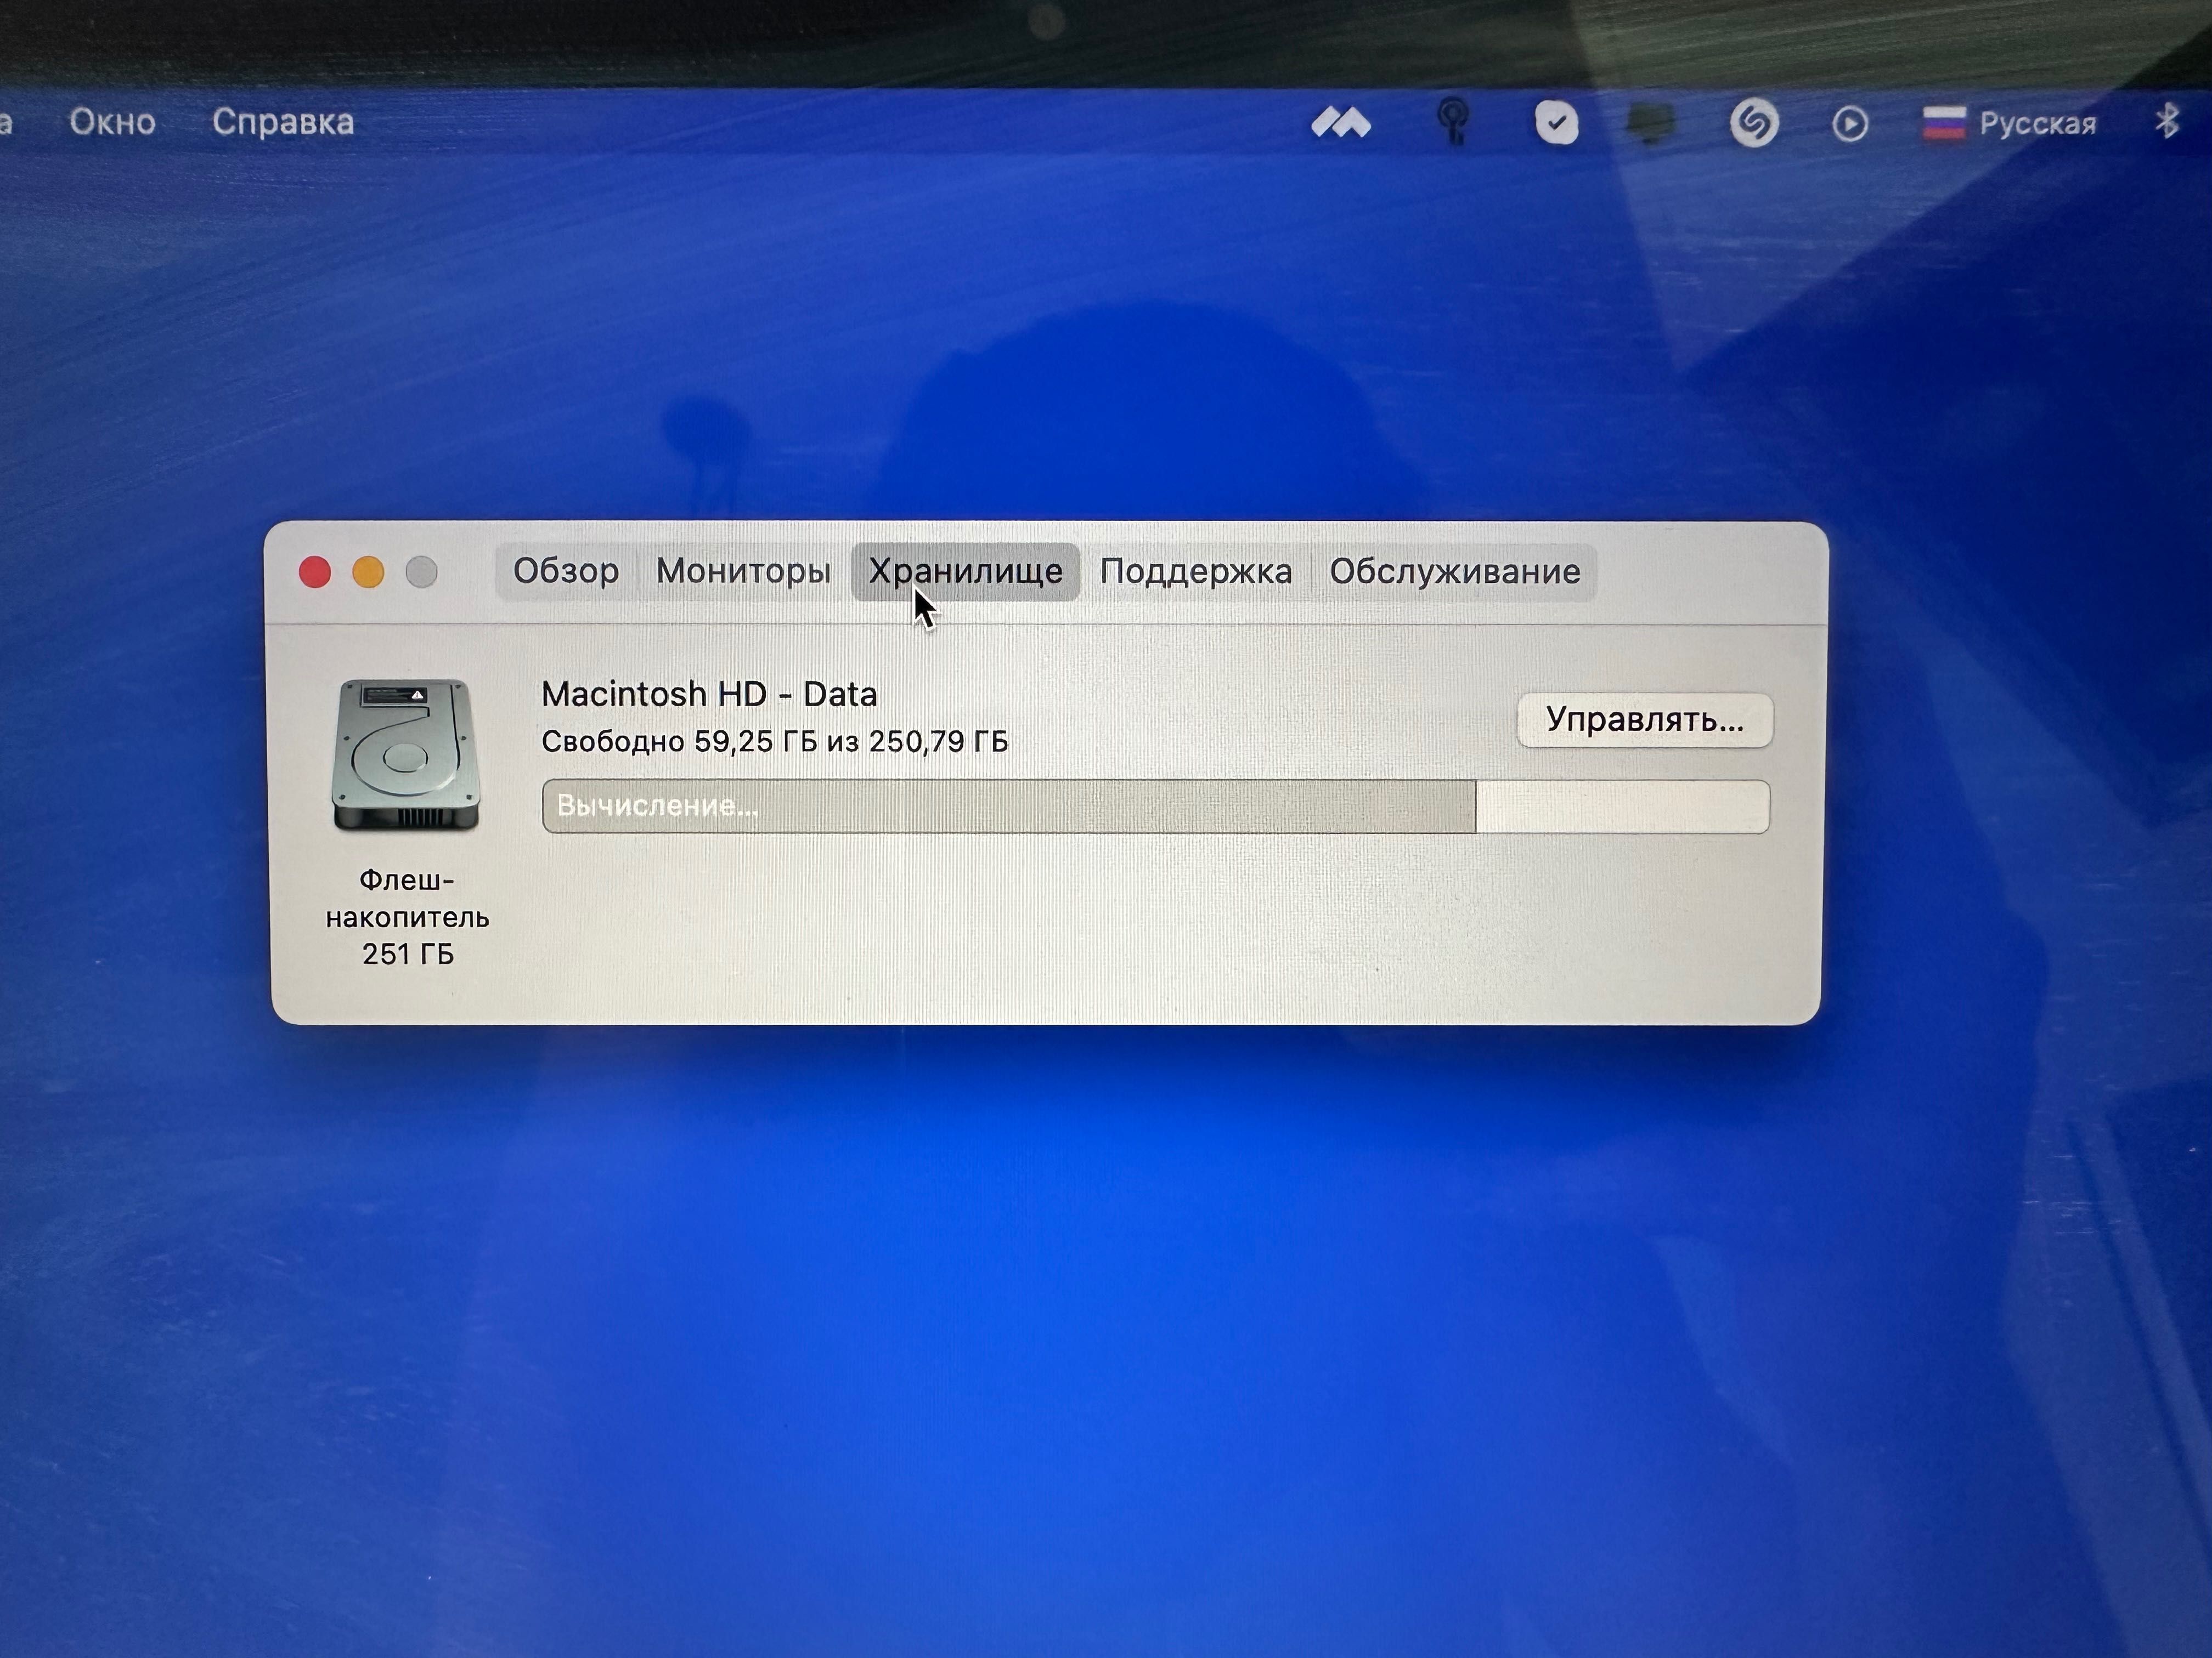The height and width of the screenshot is (1658, 2212).
Task: Minimize the window with the yellow button
Action: click(x=368, y=572)
